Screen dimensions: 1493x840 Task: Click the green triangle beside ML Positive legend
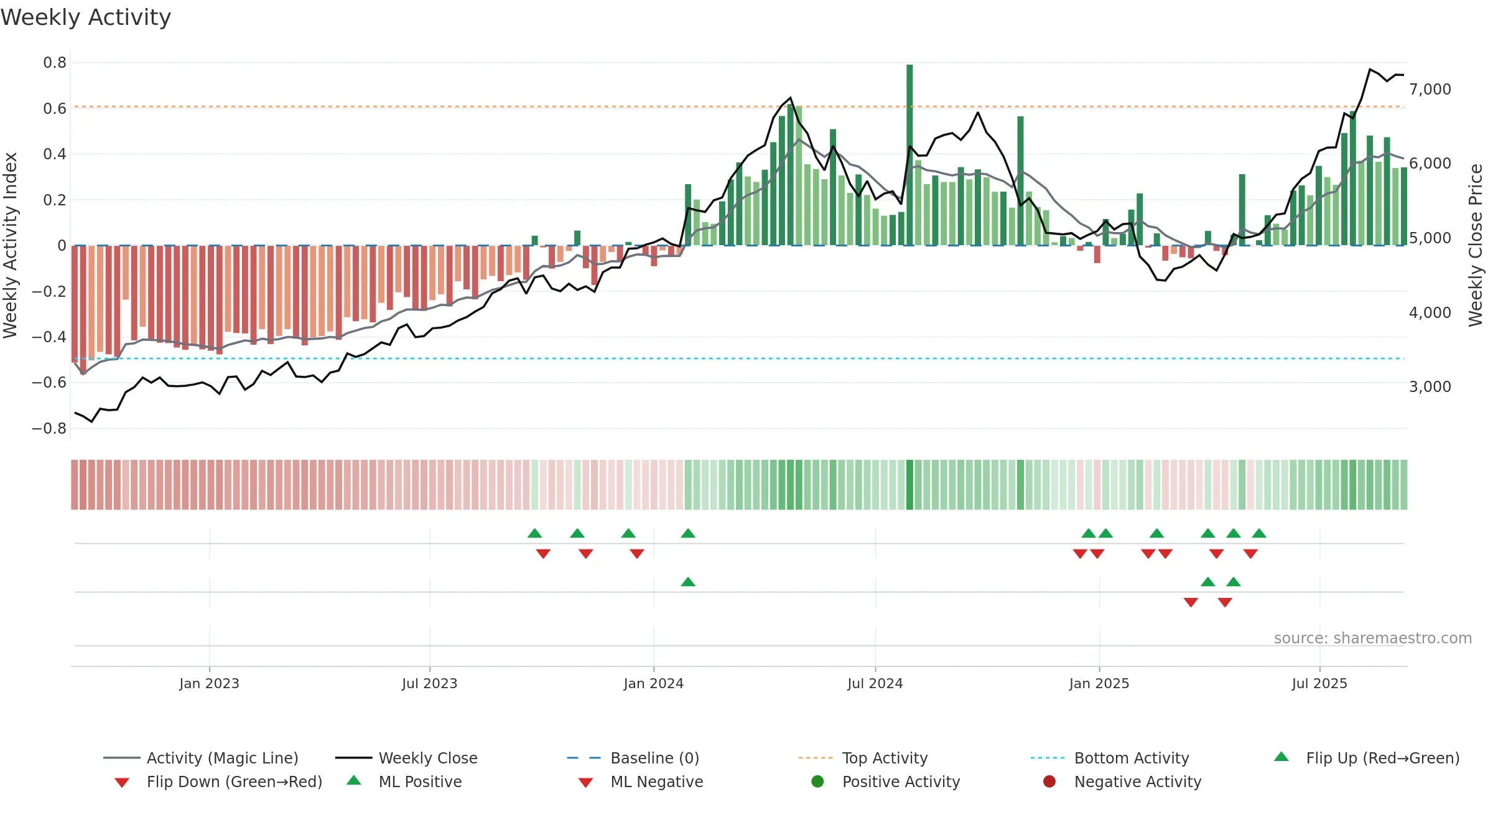click(354, 780)
